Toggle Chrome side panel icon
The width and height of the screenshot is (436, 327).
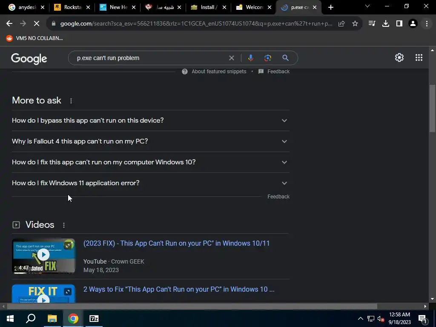[x=399, y=24]
